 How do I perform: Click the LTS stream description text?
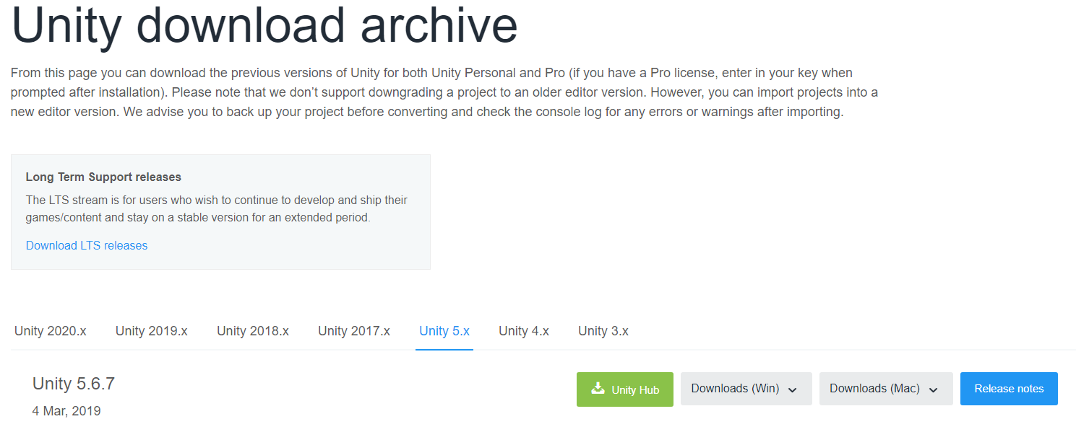pyautogui.click(x=217, y=208)
